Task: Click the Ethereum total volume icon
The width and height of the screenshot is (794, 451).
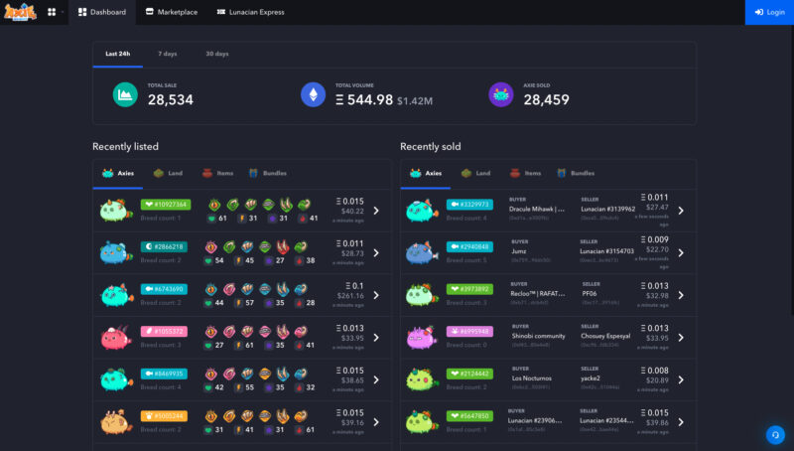Action: 313,95
